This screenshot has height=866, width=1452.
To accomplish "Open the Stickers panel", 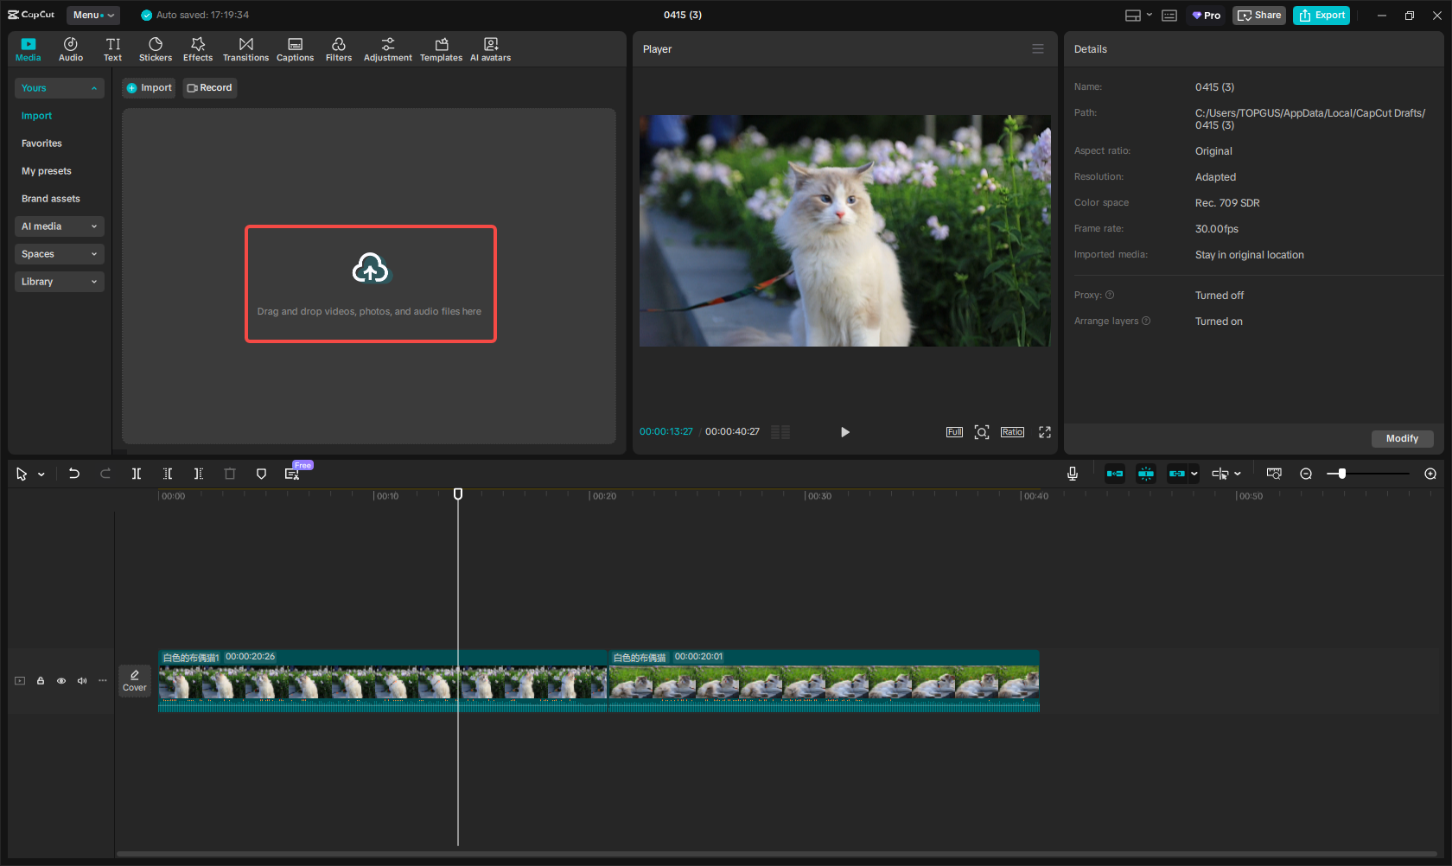I will click(x=156, y=49).
